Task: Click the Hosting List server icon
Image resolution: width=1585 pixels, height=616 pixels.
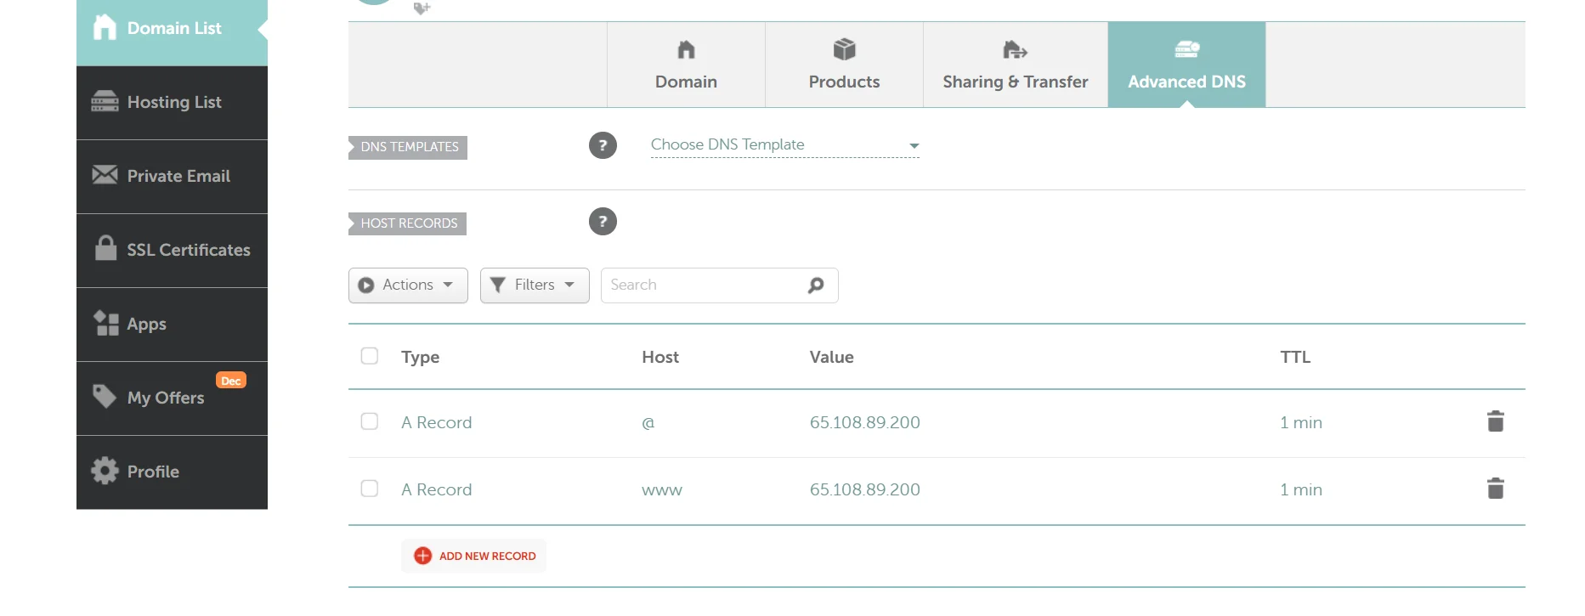Action: click(105, 101)
